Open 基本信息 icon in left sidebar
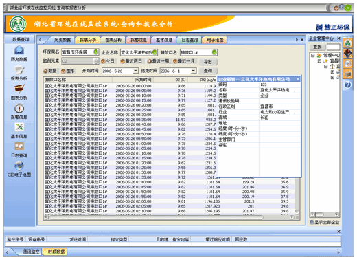The width and height of the screenshot is (357, 257). [19, 127]
